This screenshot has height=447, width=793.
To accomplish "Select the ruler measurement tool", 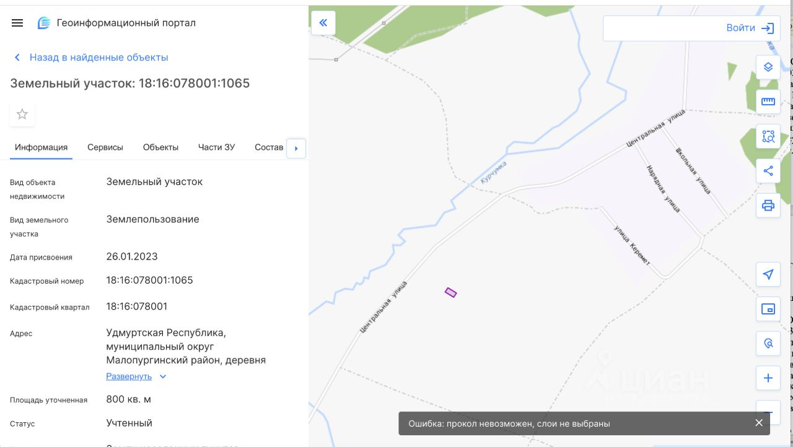I will click(x=768, y=102).
